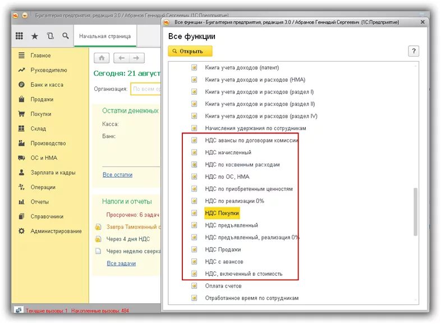The width and height of the screenshot is (441, 324).
Task: Click the Операции icon
Action: point(21,187)
